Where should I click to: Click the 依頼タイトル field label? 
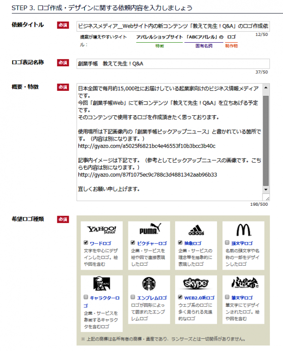[x=28, y=25]
